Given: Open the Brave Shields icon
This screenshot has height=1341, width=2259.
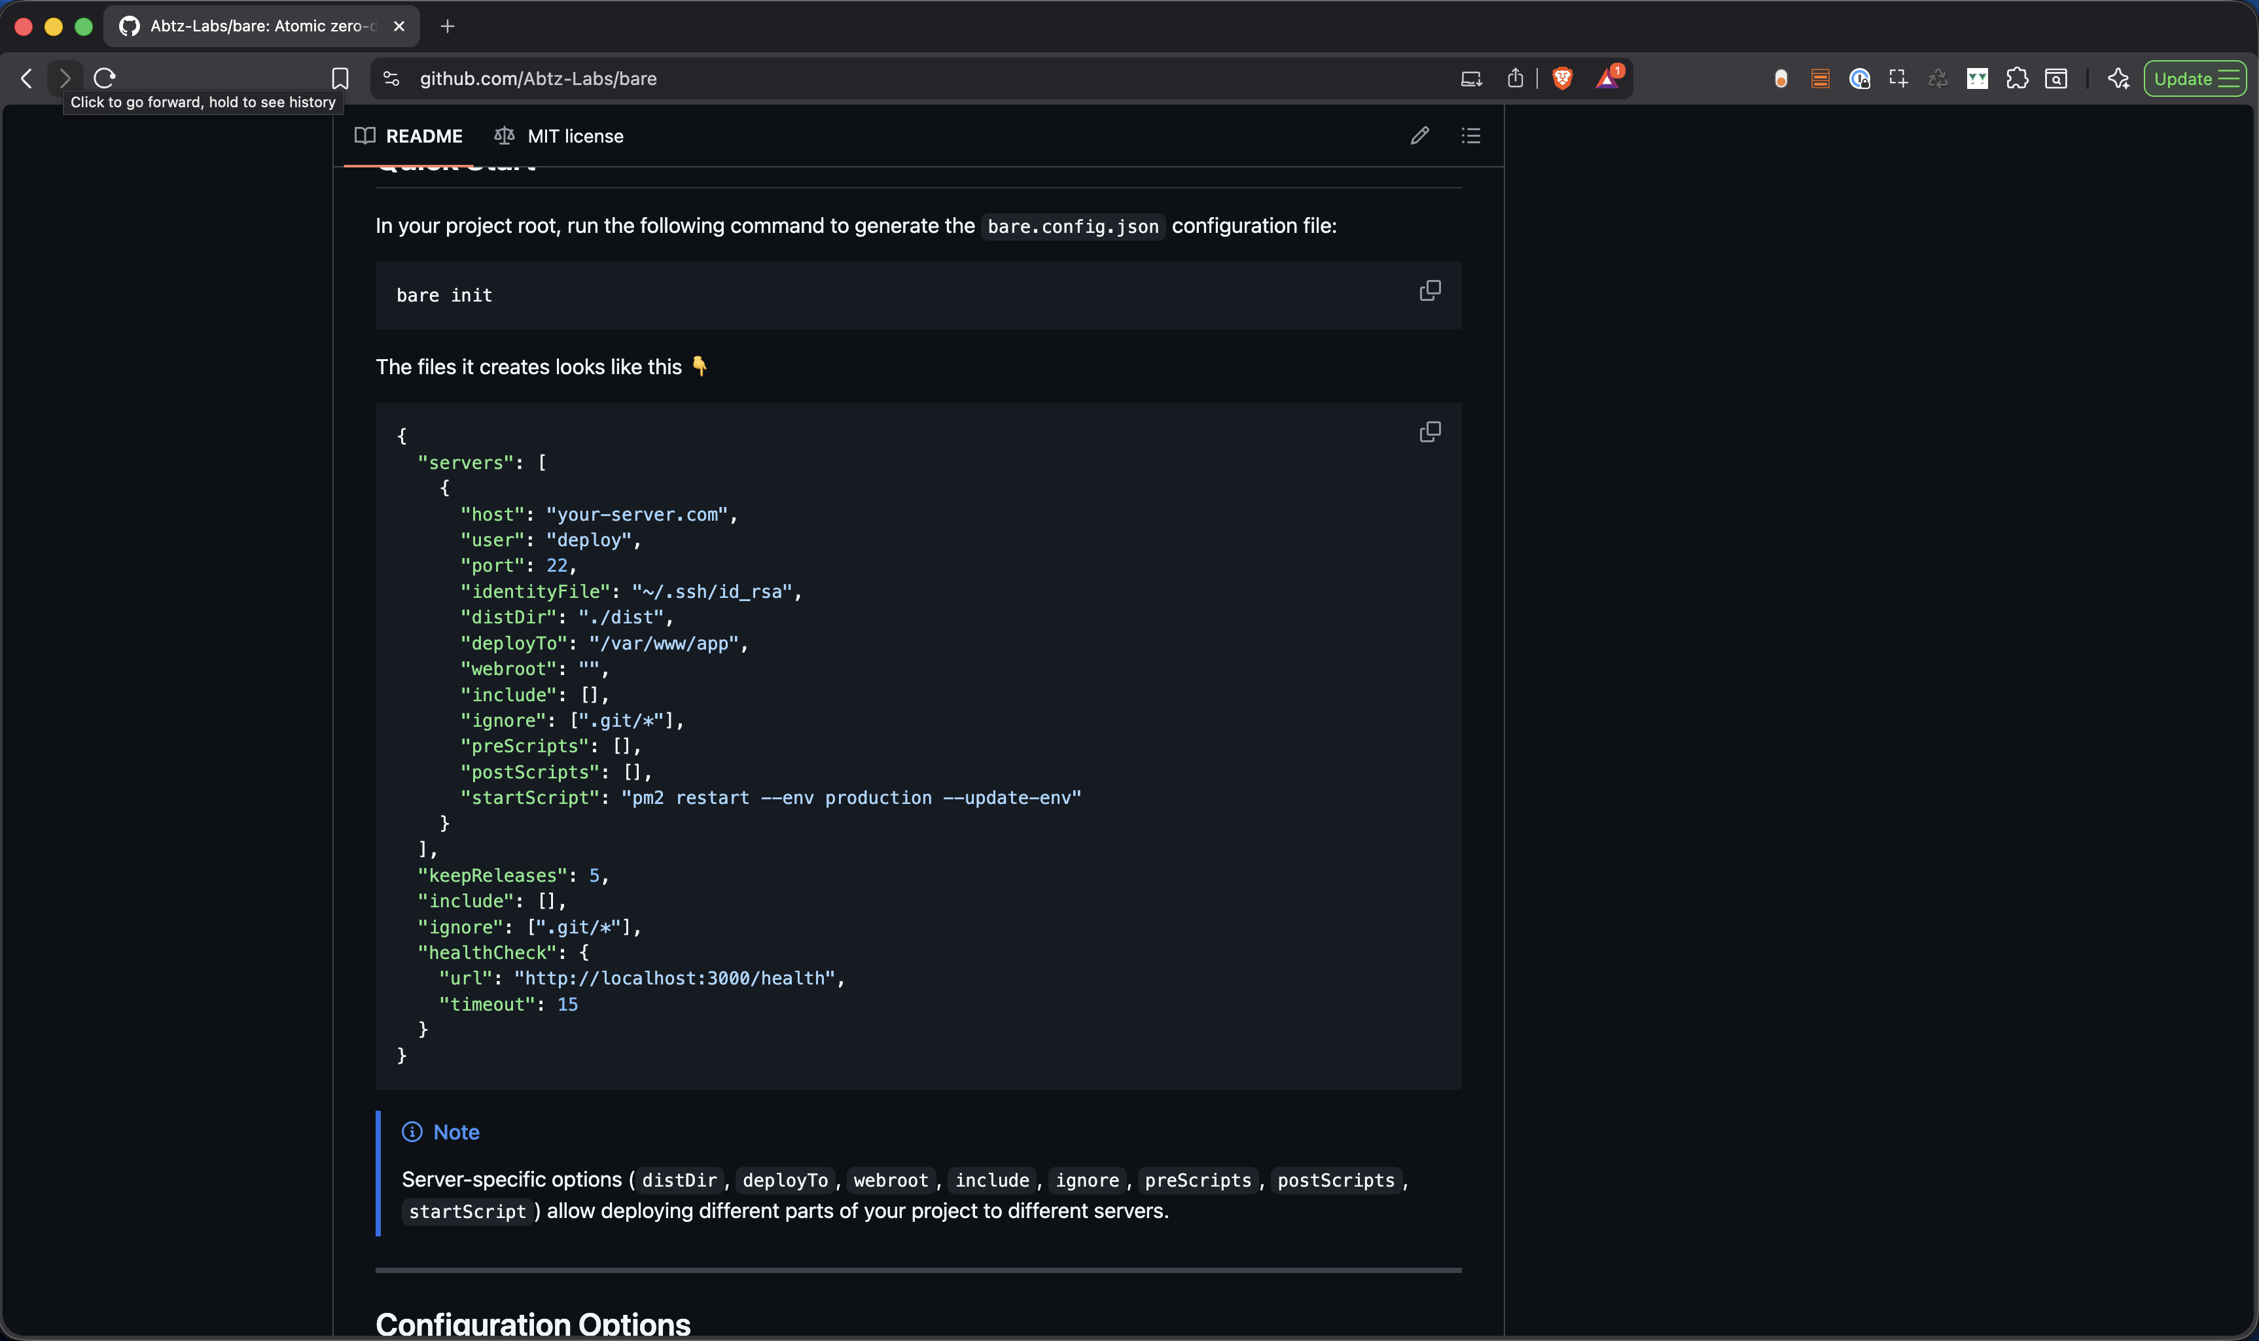Looking at the screenshot, I should [x=1562, y=78].
